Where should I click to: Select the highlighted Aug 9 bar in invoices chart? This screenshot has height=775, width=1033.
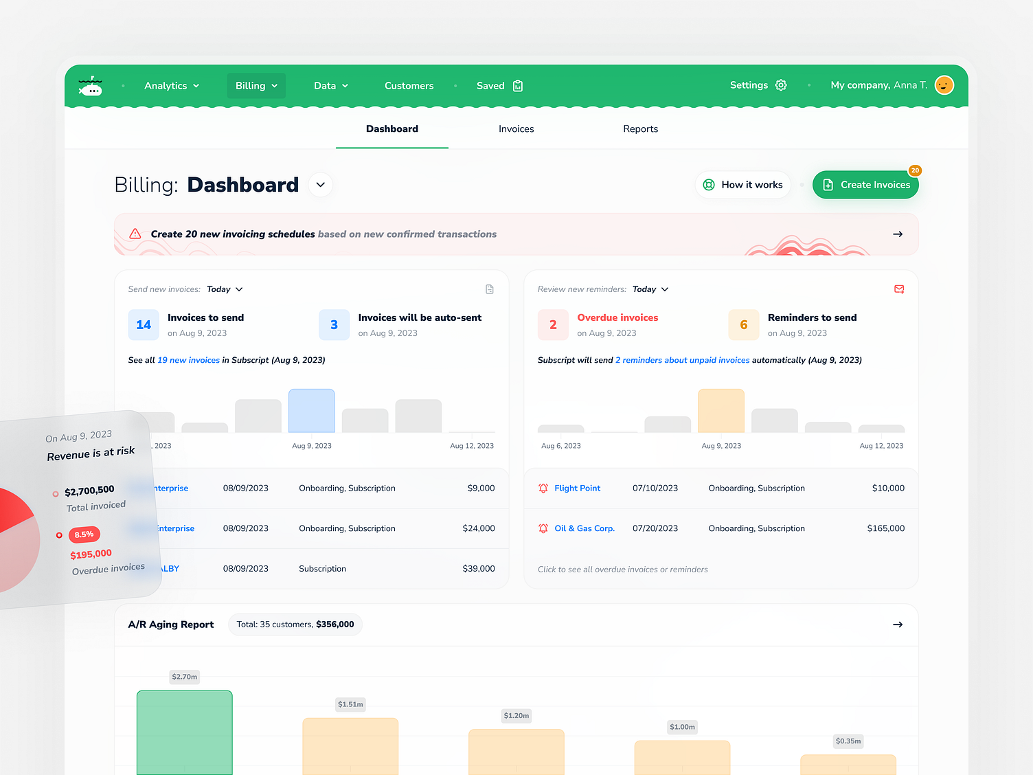311,410
